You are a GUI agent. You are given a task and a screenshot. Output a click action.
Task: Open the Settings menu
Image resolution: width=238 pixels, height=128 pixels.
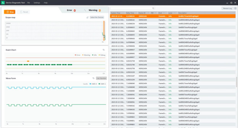37,3
